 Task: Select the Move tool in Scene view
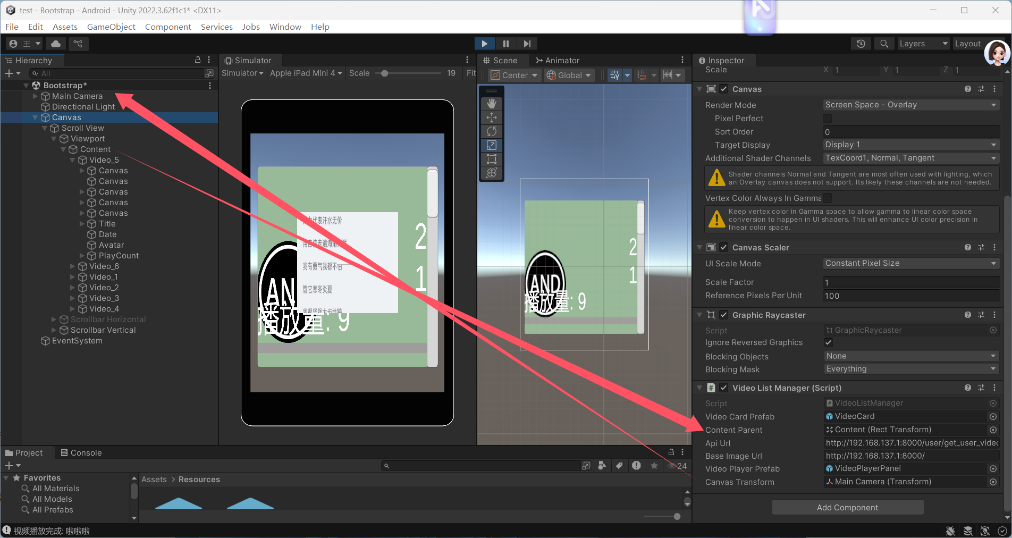[x=492, y=117]
